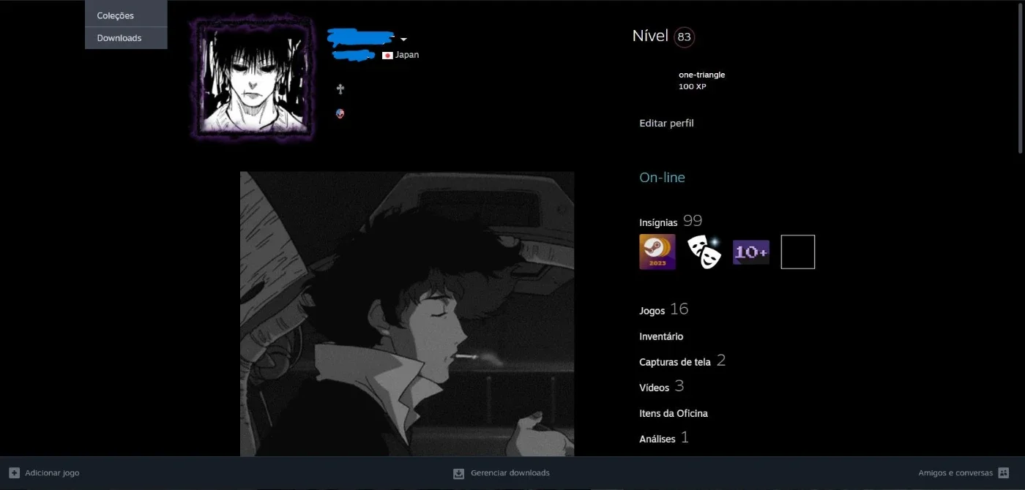This screenshot has width=1025, height=490.
Task: Click the Adicionar jogo plus icon
Action: pyautogui.click(x=14, y=473)
